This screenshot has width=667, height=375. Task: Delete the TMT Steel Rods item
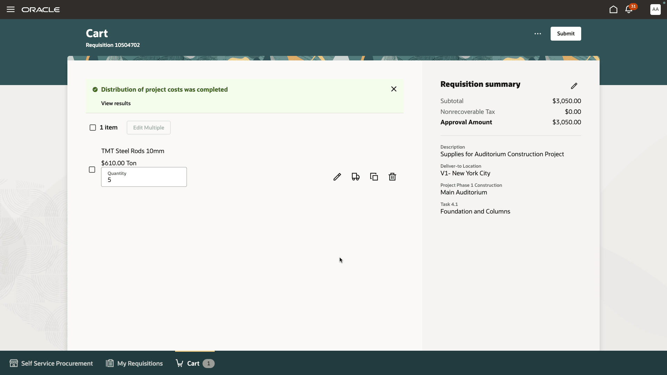[392, 176]
